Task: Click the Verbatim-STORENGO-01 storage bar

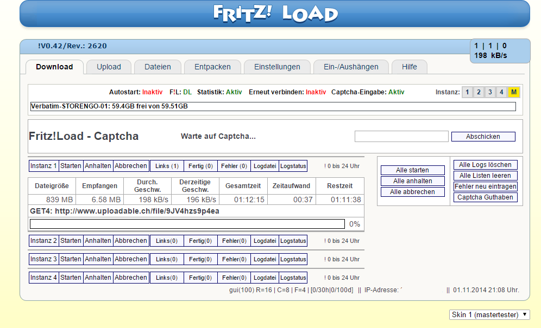Action: 273,106
